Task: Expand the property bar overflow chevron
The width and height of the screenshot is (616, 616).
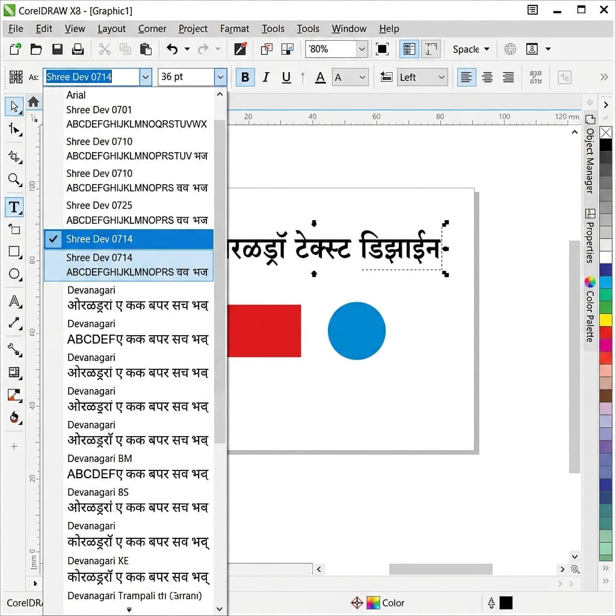Action: (604, 77)
